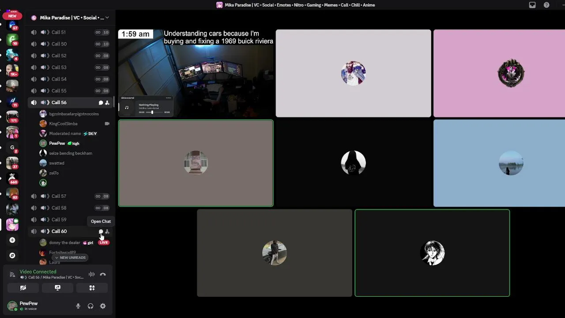Toggle microphone mute in user panel
The width and height of the screenshot is (565, 318).
tap(78, 306)
